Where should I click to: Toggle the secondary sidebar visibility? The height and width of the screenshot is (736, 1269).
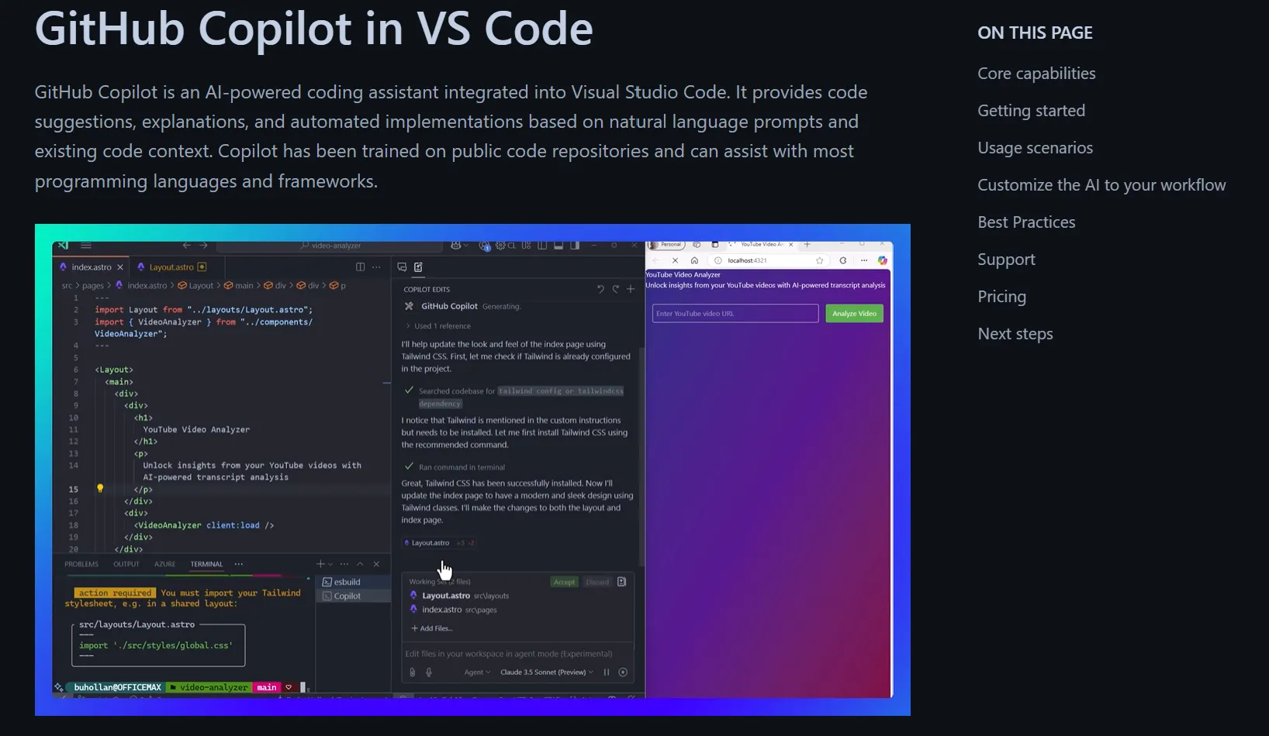(576, 245)
